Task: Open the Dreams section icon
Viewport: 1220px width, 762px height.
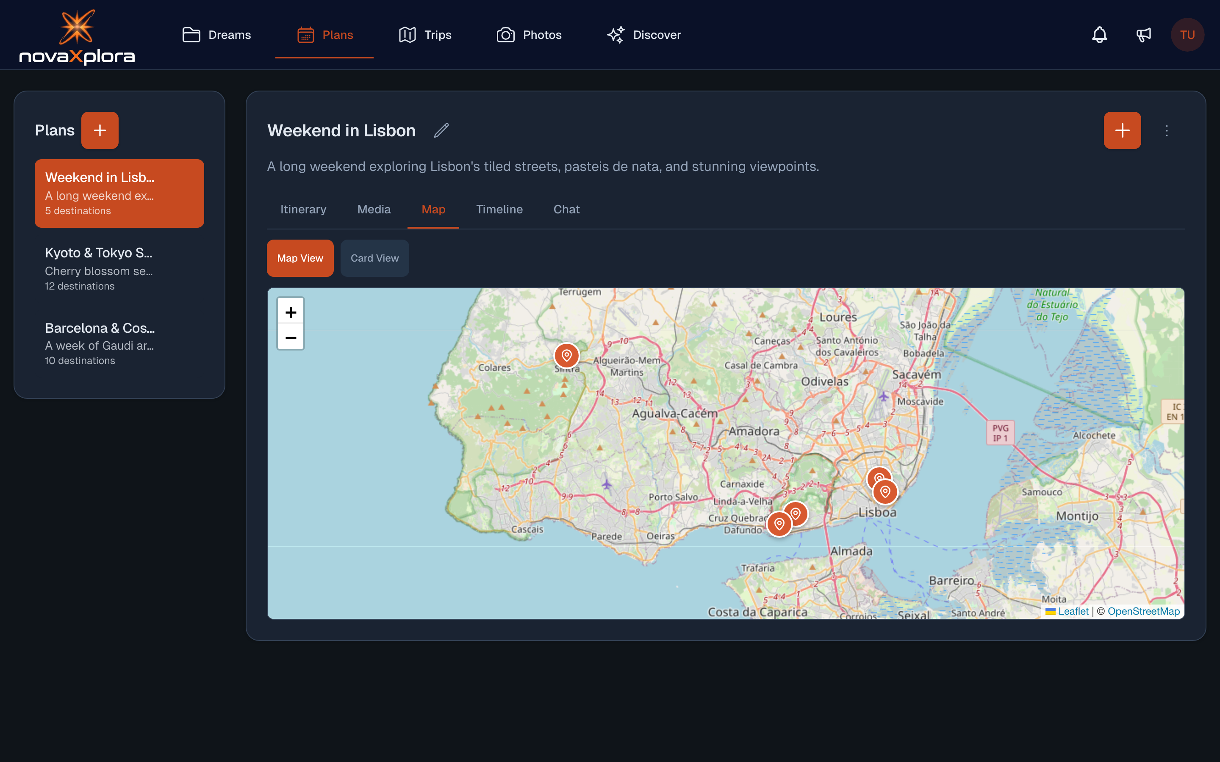Action: click(x=191, y=34)
